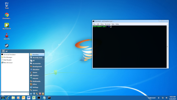177x100 pixels.
Task: Open the Tabs menu in Terminal
Action: pos(113,24)
